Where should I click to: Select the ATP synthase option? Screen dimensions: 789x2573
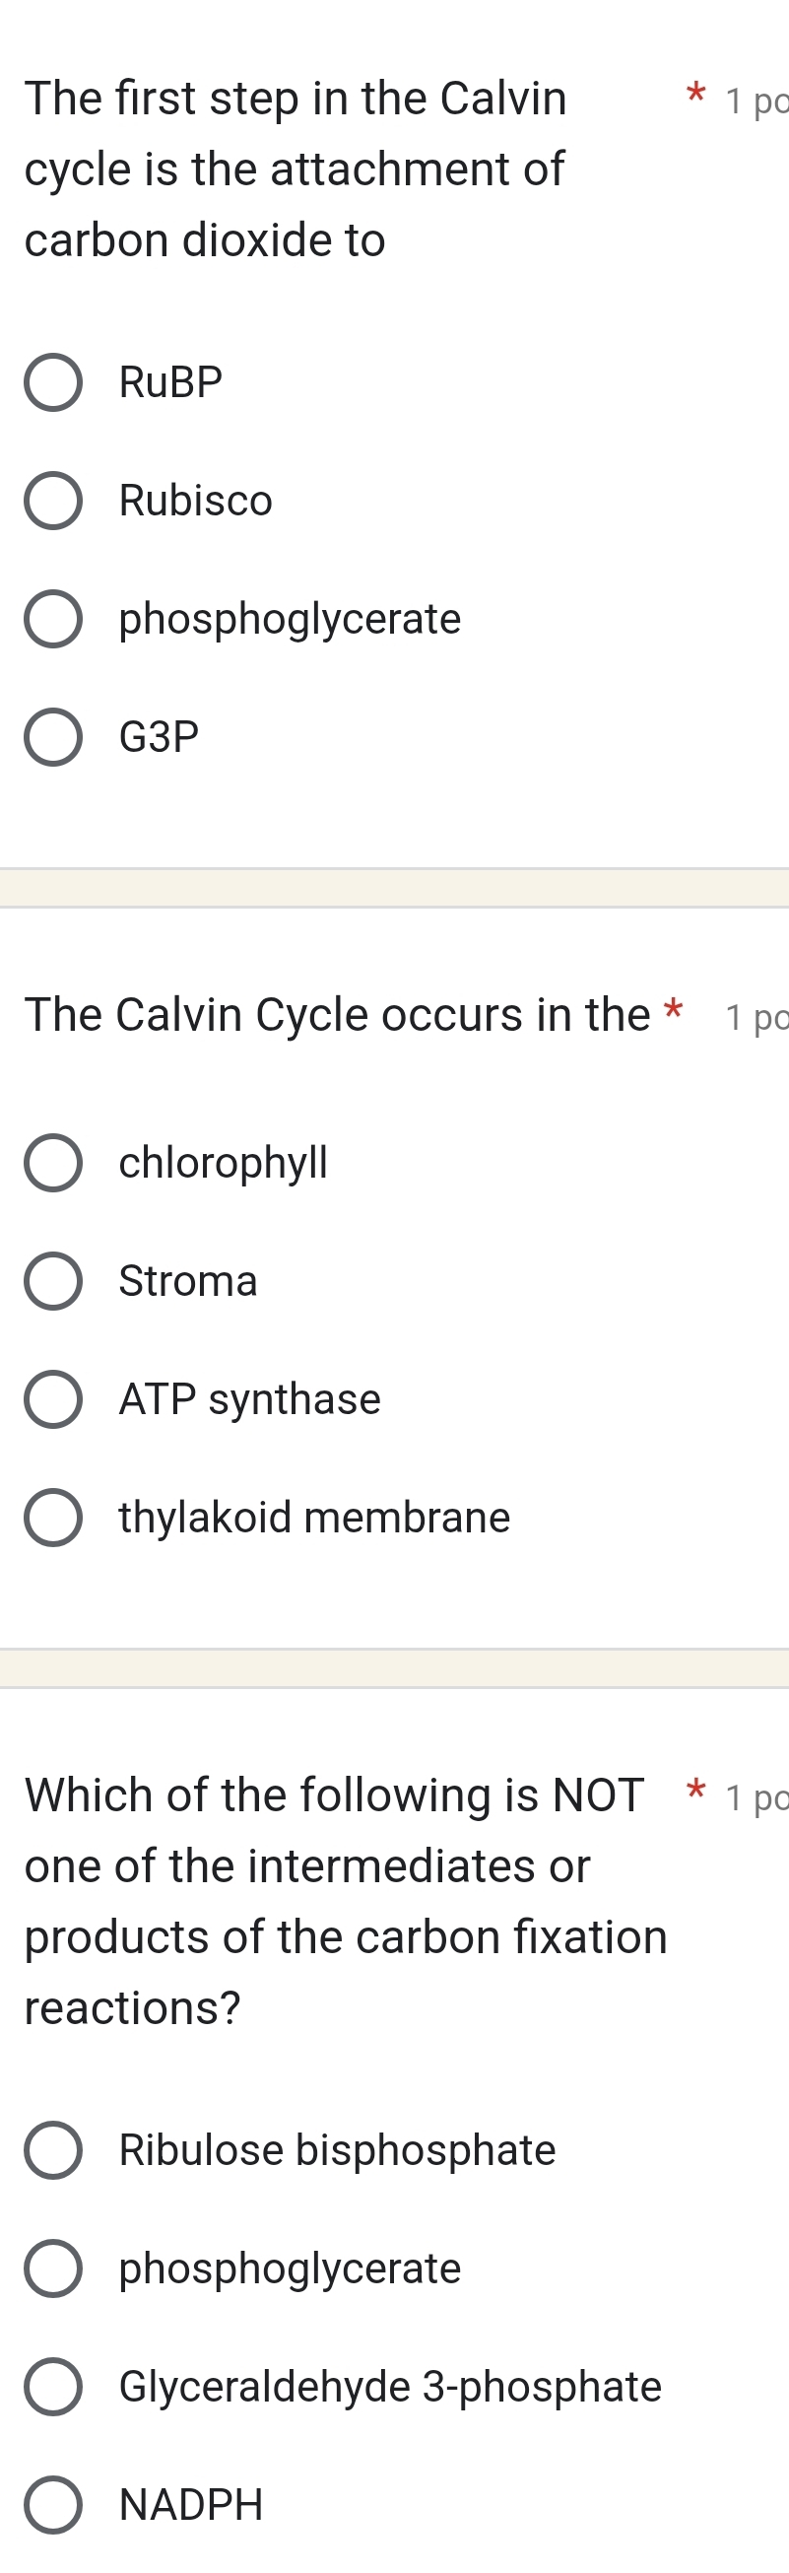click(55, 1399)
